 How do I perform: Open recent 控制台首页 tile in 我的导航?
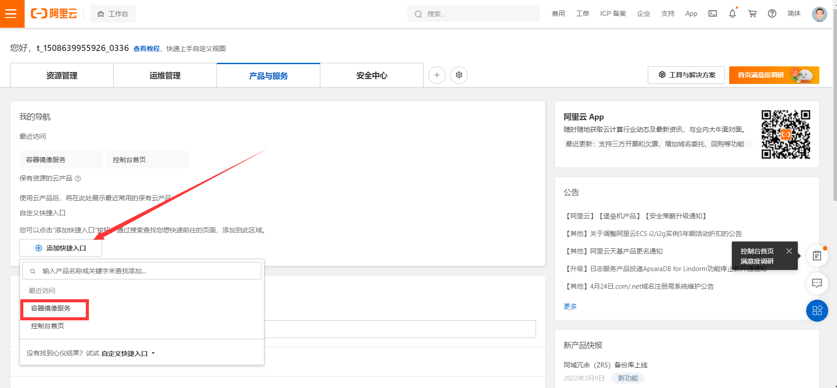coord(147,160)
